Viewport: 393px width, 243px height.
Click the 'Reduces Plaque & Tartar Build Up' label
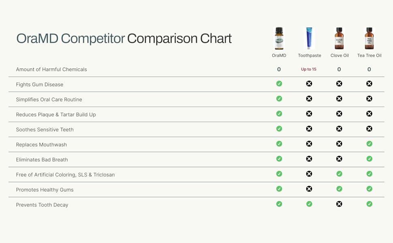point(56,115)
